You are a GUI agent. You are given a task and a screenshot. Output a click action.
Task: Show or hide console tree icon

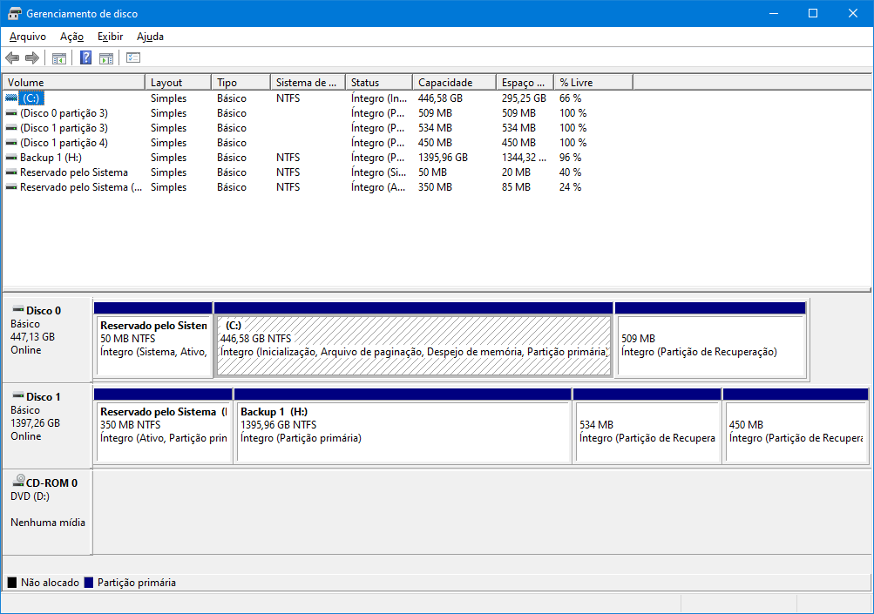coord(59,58)
